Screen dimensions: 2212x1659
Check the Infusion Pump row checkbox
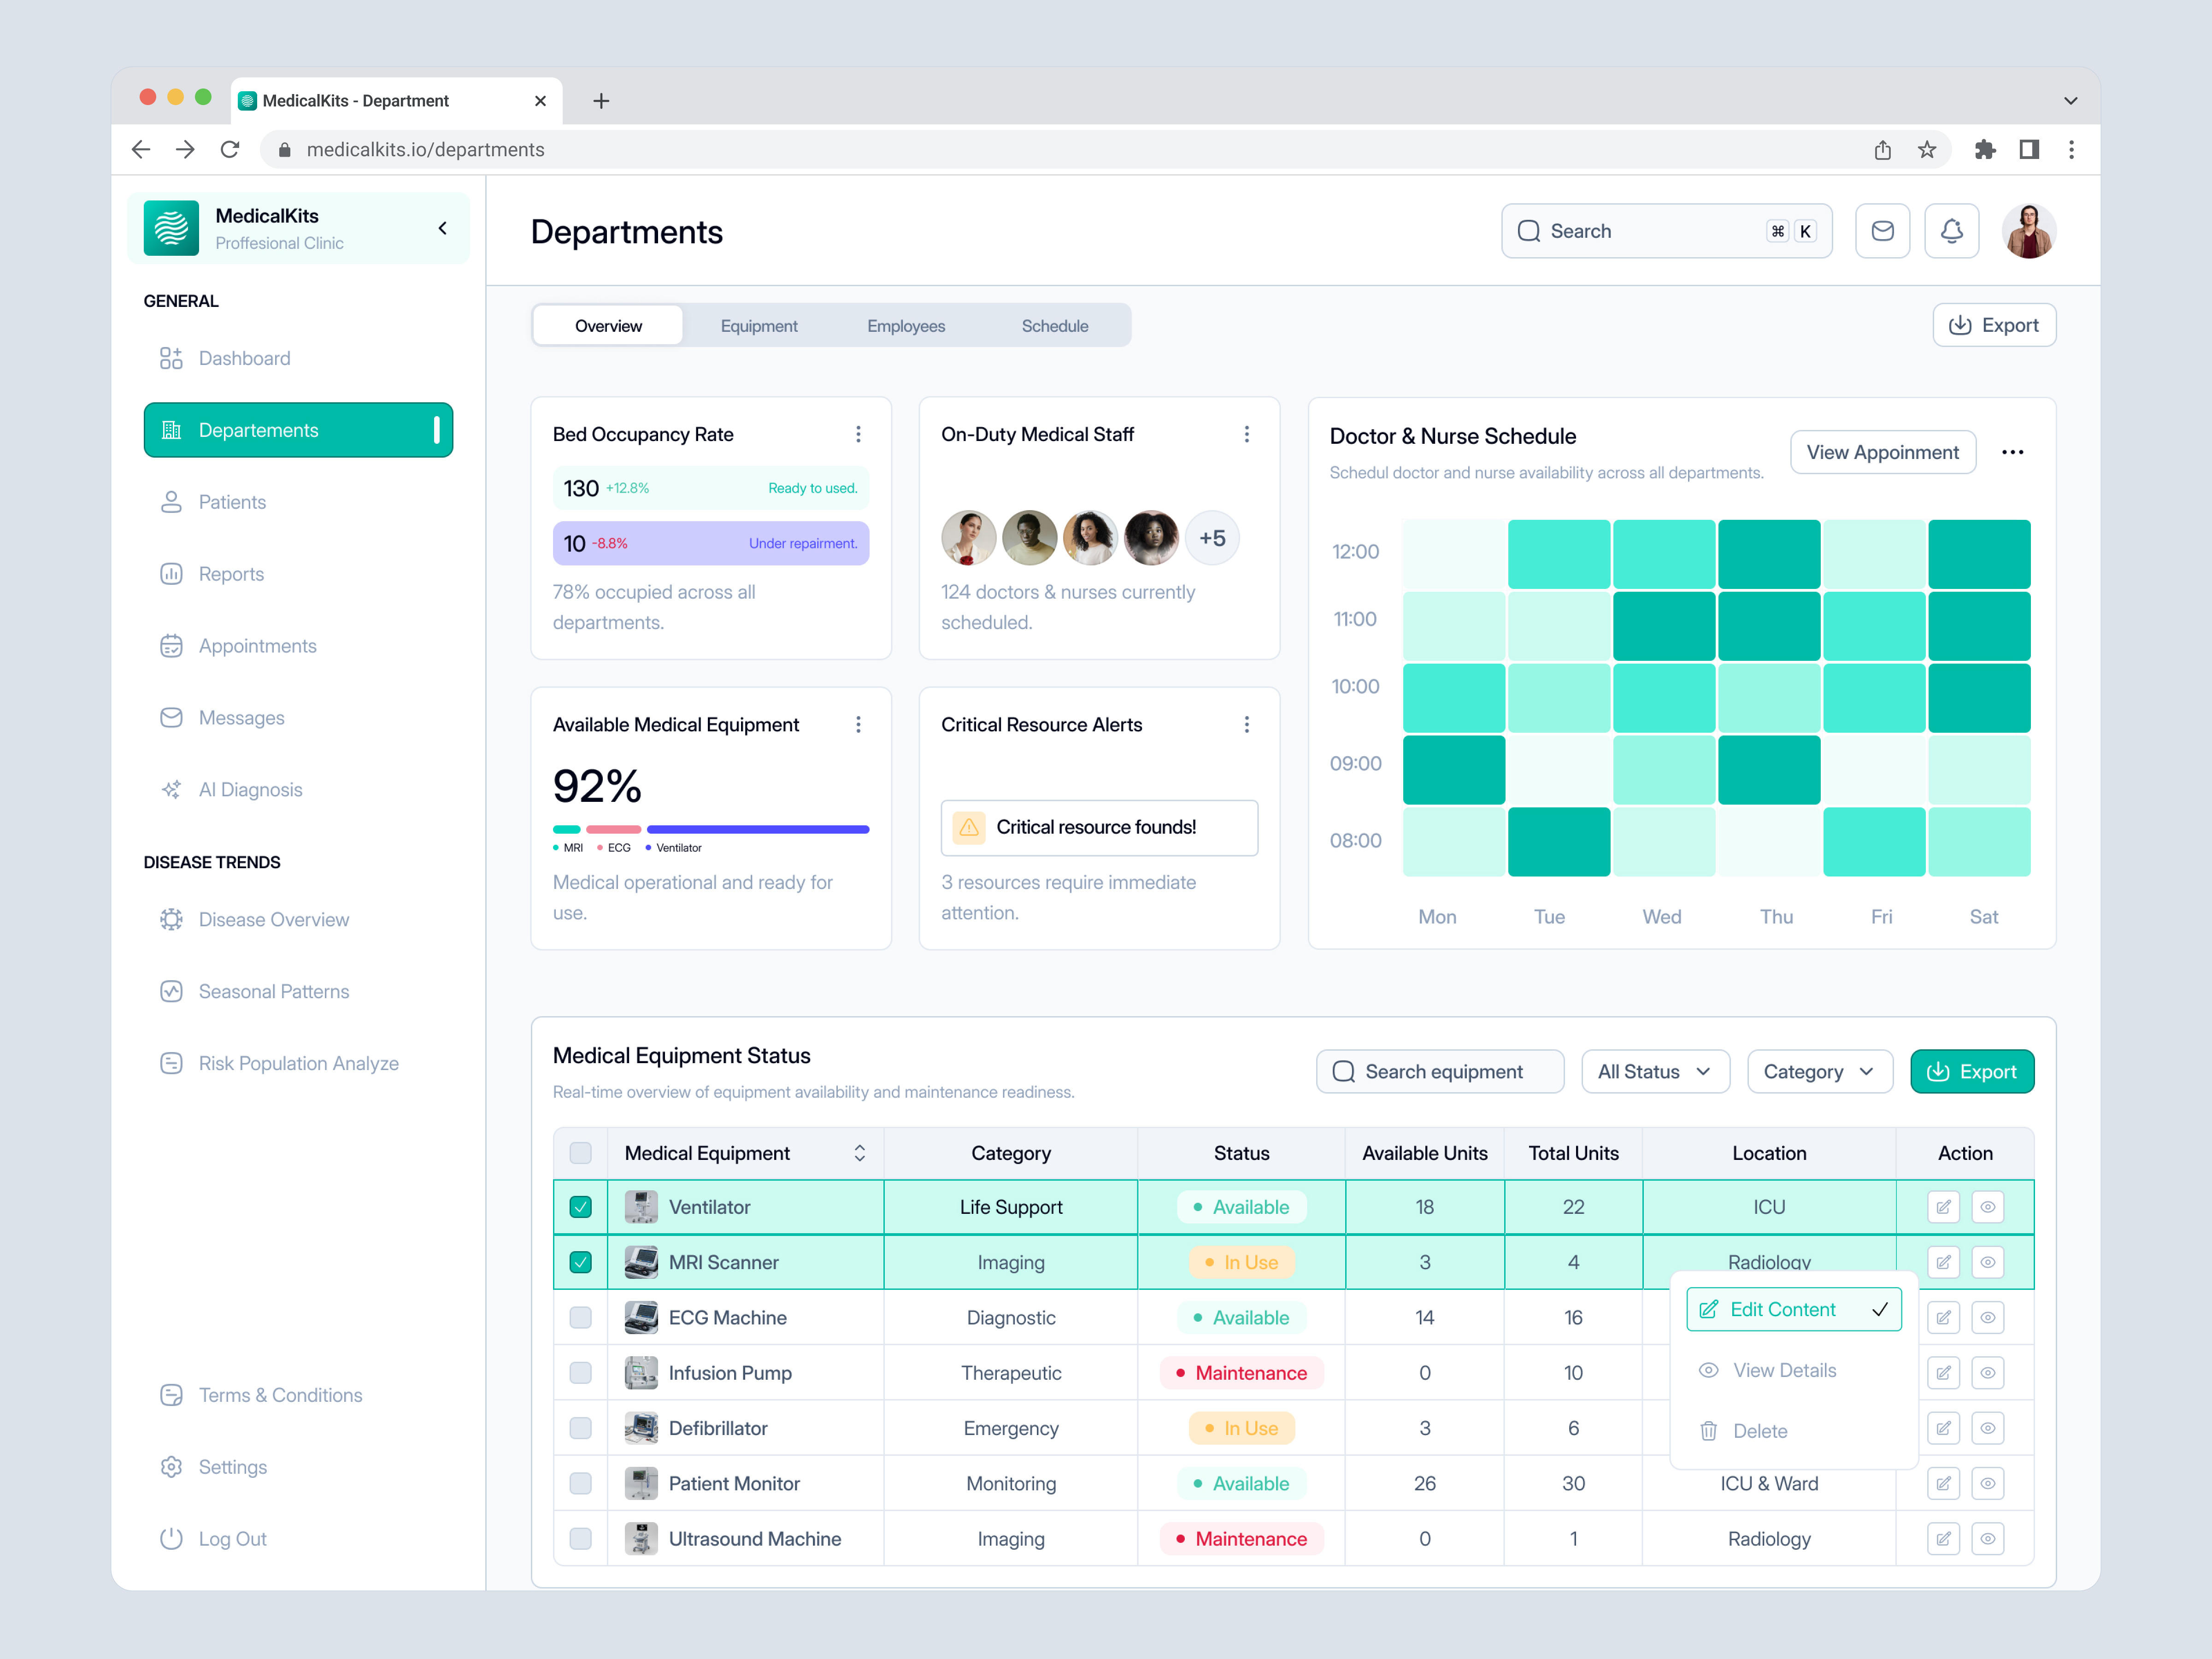[x=580, y=1372]
